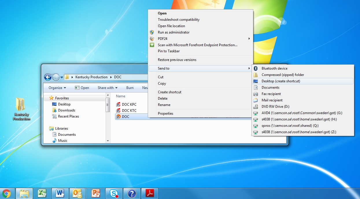Click the Explorer back arrow button
This screenshot has height=199, width=360.
click(x=48, y=77)
